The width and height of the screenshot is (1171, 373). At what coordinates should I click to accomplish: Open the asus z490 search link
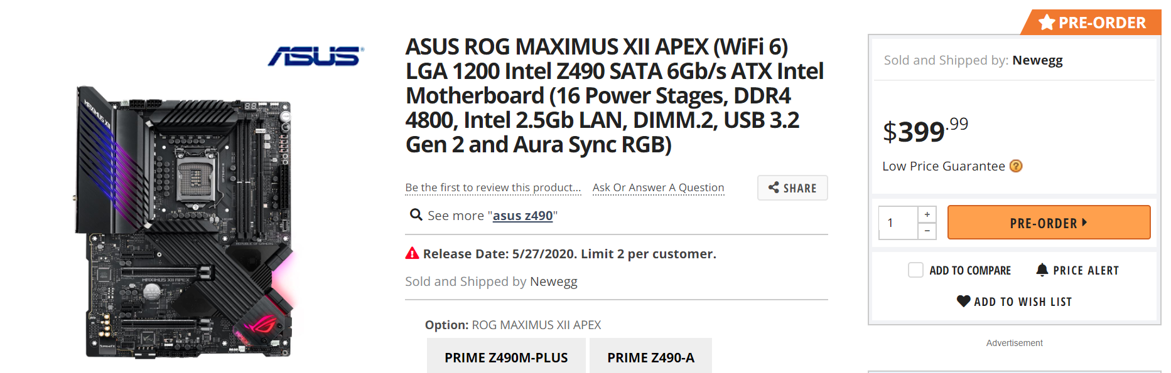point(522,216)
